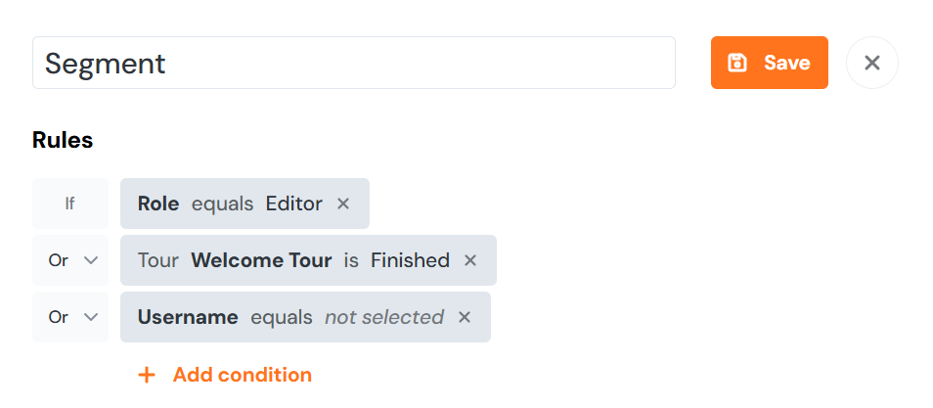
Task: Delete the Welcome Tour Finished rule
Action: 470,260
